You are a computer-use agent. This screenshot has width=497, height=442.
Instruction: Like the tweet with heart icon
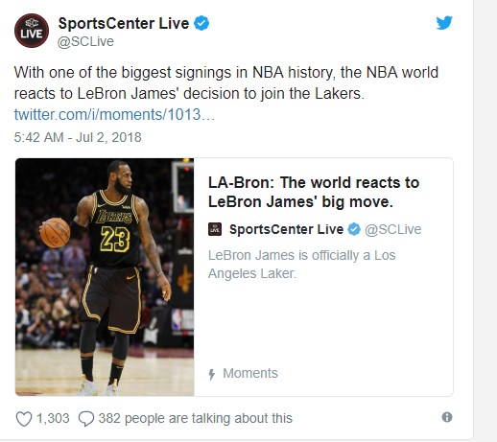click(x=24, y=419)
